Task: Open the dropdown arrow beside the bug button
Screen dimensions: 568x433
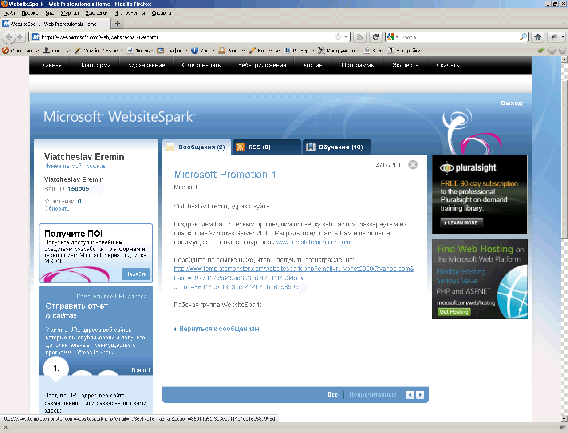Action: (563, 37)
